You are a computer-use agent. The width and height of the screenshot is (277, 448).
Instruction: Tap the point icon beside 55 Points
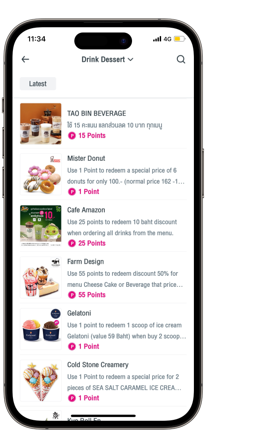(72, 295)
